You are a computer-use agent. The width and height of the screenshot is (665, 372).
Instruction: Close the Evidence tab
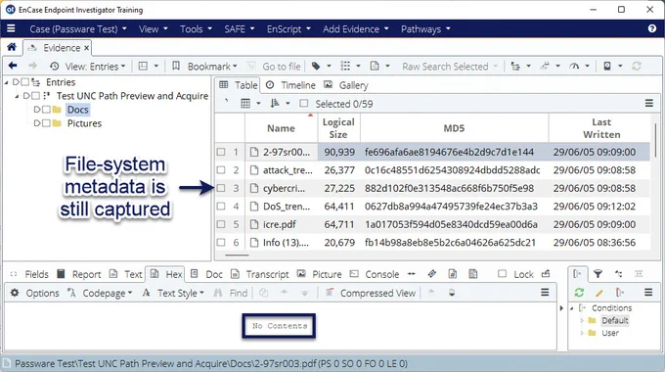coord(86,48)
